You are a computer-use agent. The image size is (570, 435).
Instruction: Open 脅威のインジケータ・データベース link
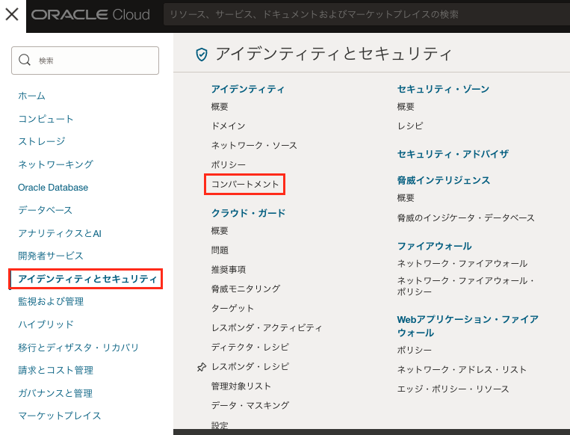coord(465,217)
